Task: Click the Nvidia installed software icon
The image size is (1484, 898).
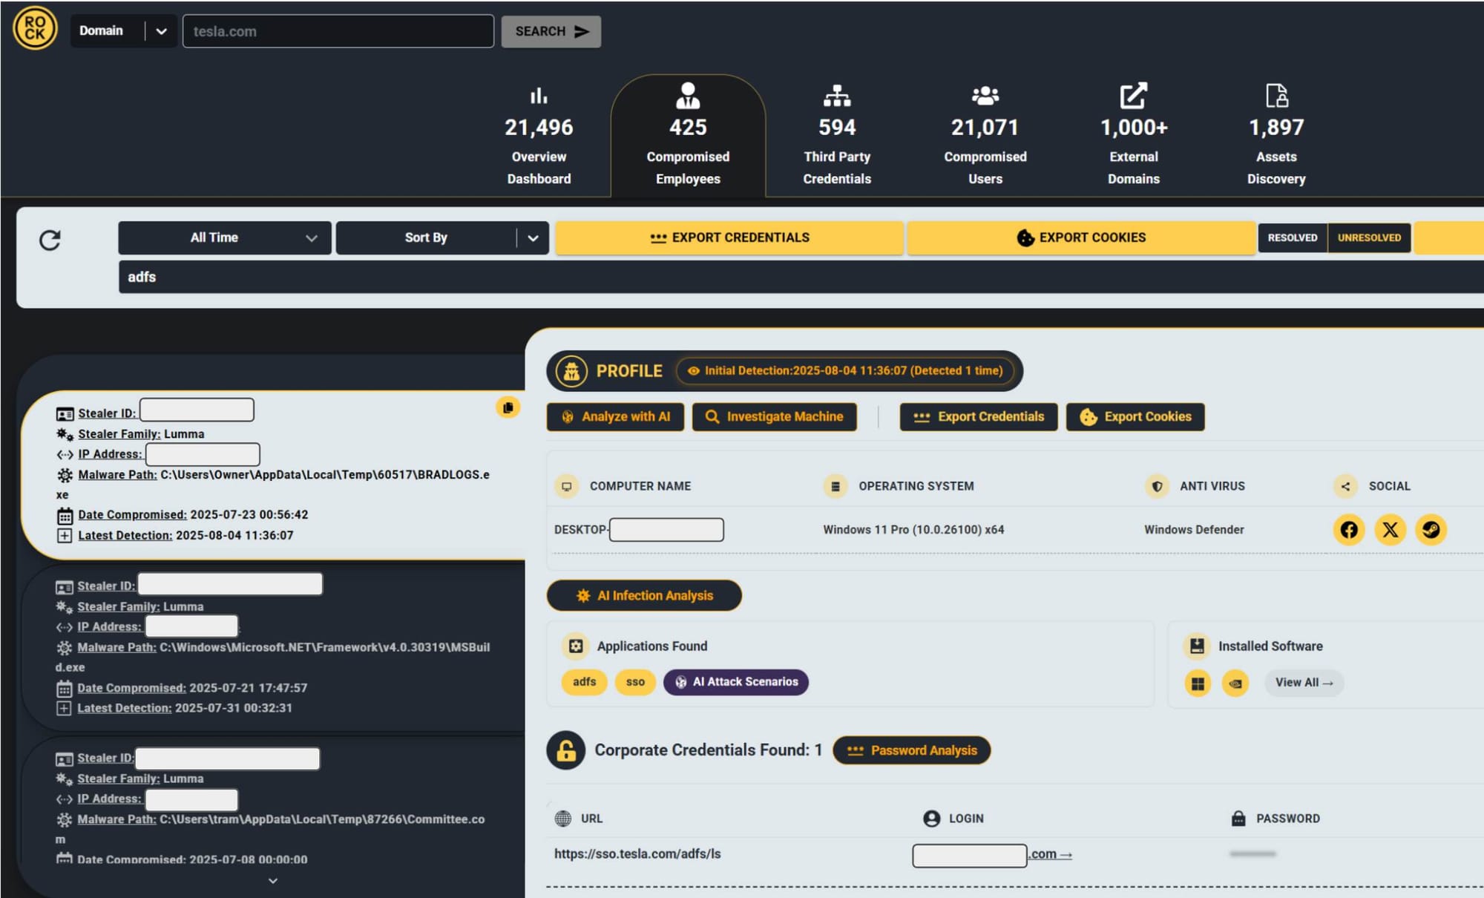Action: (x=1235, y=683)
